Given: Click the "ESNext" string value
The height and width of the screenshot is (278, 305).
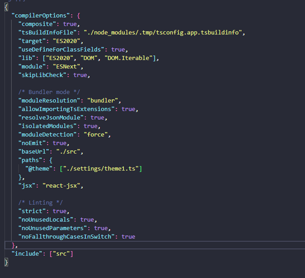Looking at the screenshot, I should 66,66.
